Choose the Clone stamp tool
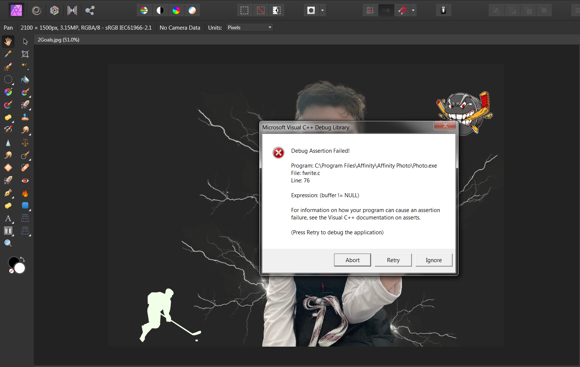This screenshot has height=367, width=580. pyautogui.click(x=25, y=117)
